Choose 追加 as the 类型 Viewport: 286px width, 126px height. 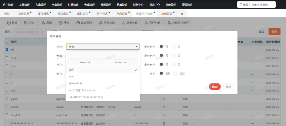pyautogui.click(x=175, y=73)
